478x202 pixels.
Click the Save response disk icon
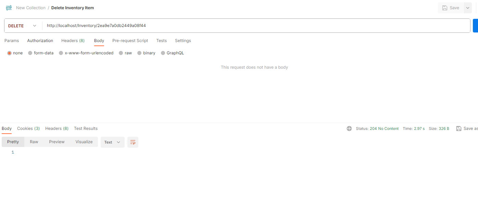pos(459,129)
